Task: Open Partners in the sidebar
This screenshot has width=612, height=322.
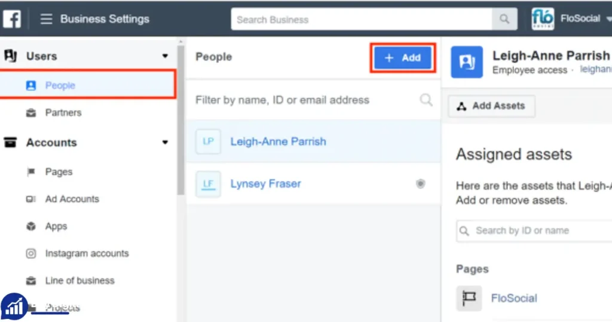Action: tap(63, 113)
